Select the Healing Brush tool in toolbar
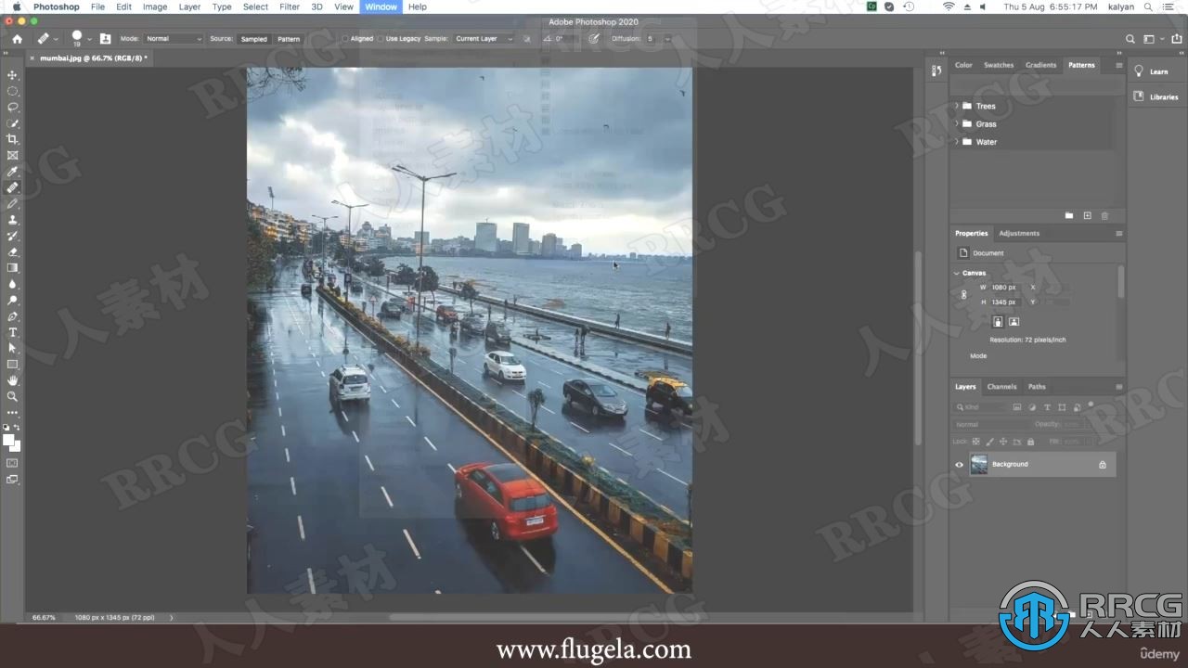 pyautogui.click(x=12, y=187)
